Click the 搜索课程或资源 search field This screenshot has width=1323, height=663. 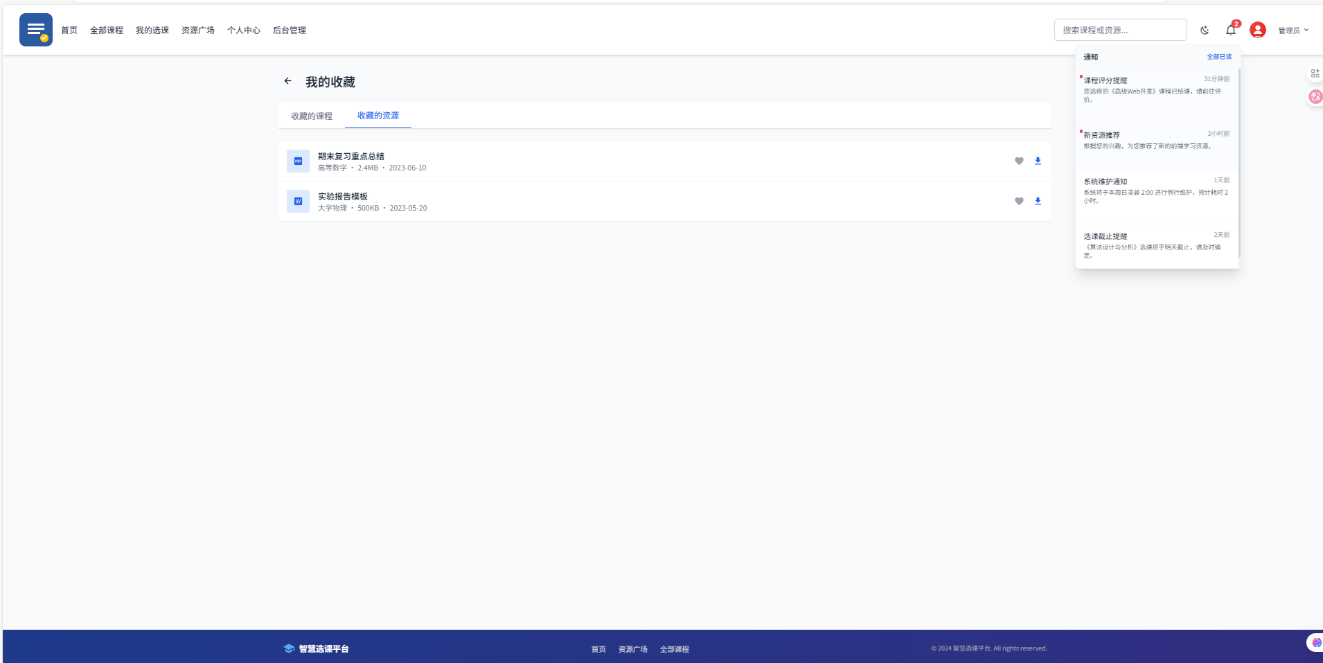click(1121, 30)
